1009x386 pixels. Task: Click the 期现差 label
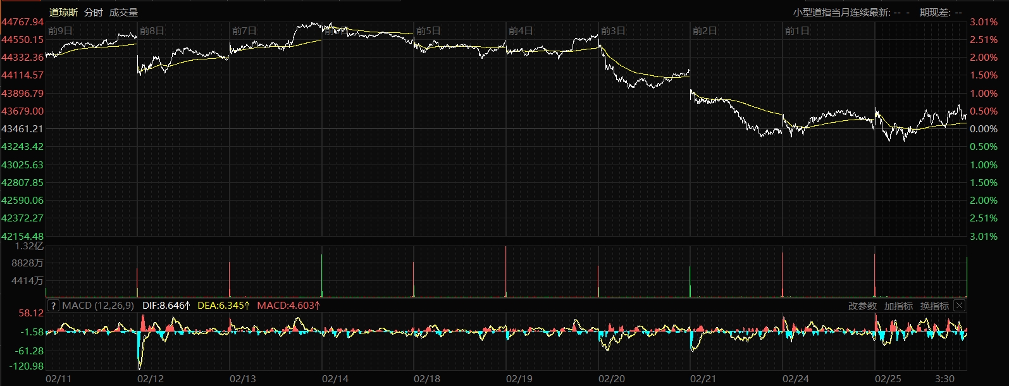pos(936,13)
